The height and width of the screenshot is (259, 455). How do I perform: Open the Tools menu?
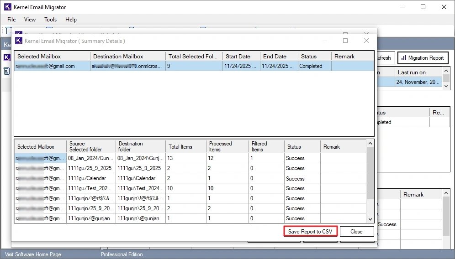click(x=51, y=20)
